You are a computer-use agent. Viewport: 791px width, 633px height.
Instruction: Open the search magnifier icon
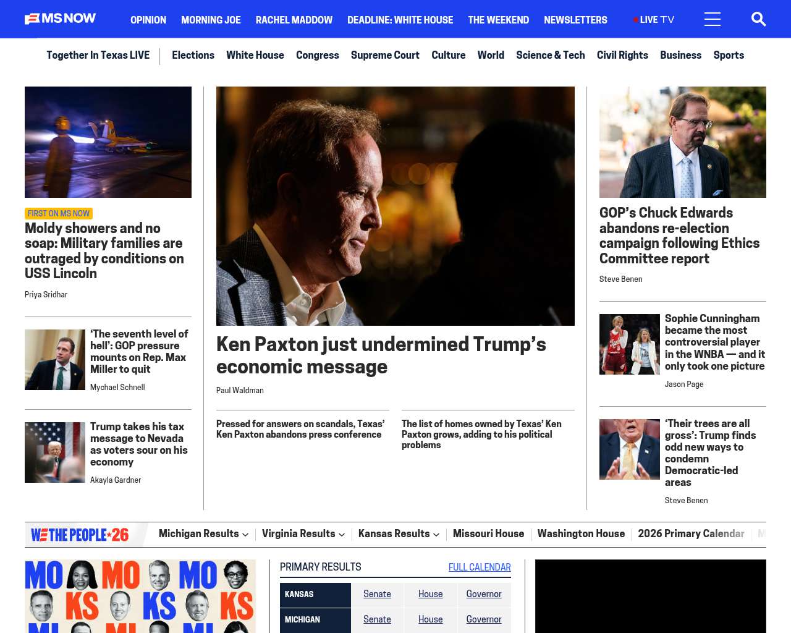click(x=758, y=20)
